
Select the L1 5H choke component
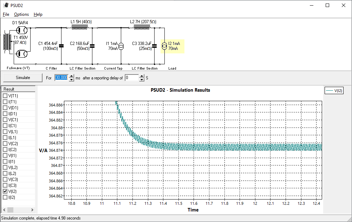(x=79, y=27)
